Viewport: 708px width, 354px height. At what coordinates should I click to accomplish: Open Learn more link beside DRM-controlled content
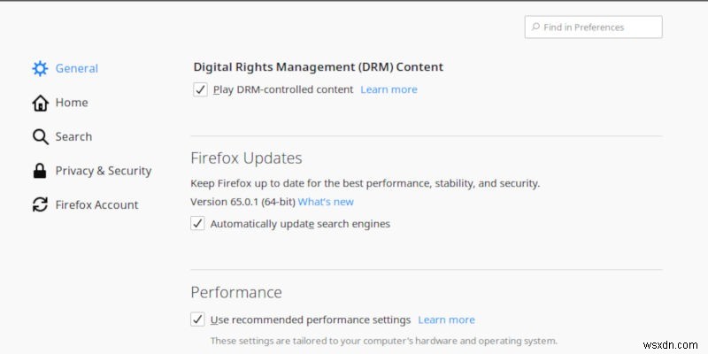[x=389, y=89]
